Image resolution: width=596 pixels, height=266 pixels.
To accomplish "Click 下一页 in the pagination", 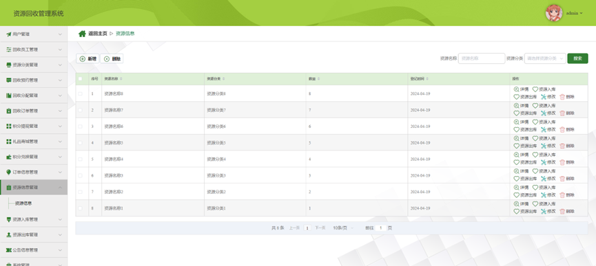I will point(320,228).
